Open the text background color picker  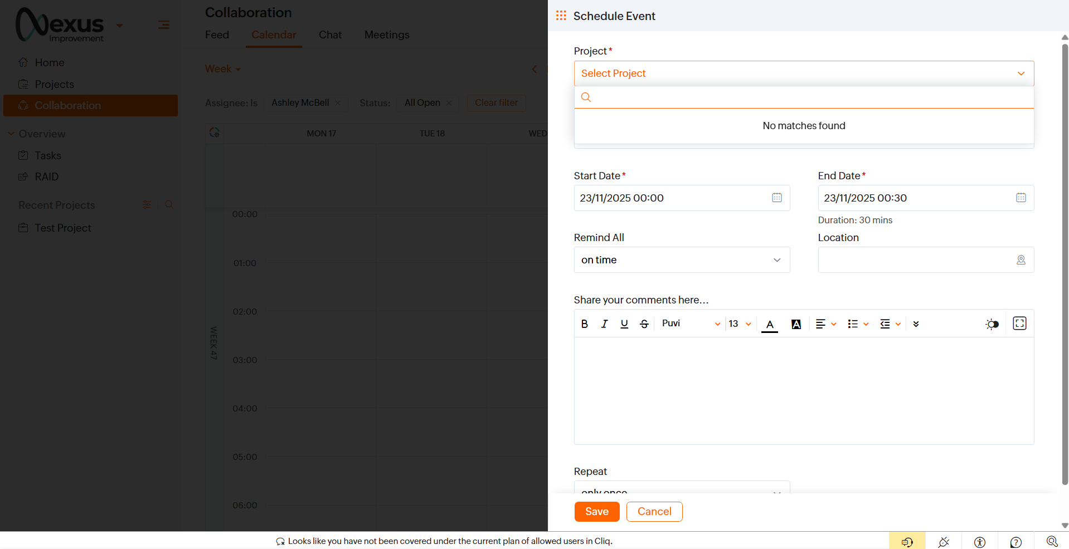(796, 324)
